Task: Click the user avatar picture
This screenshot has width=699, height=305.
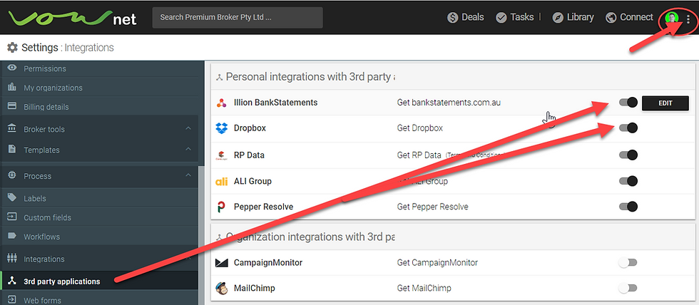Action: 671,18
